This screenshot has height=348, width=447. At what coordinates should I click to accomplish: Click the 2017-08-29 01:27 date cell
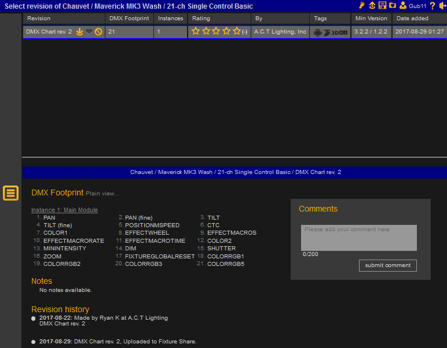click(420, 32)
